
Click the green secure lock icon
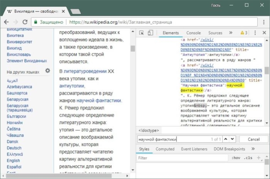(36, 22)
